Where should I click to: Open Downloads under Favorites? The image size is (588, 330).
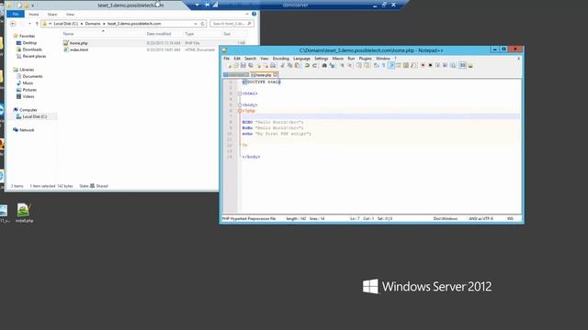pos(32,49)
